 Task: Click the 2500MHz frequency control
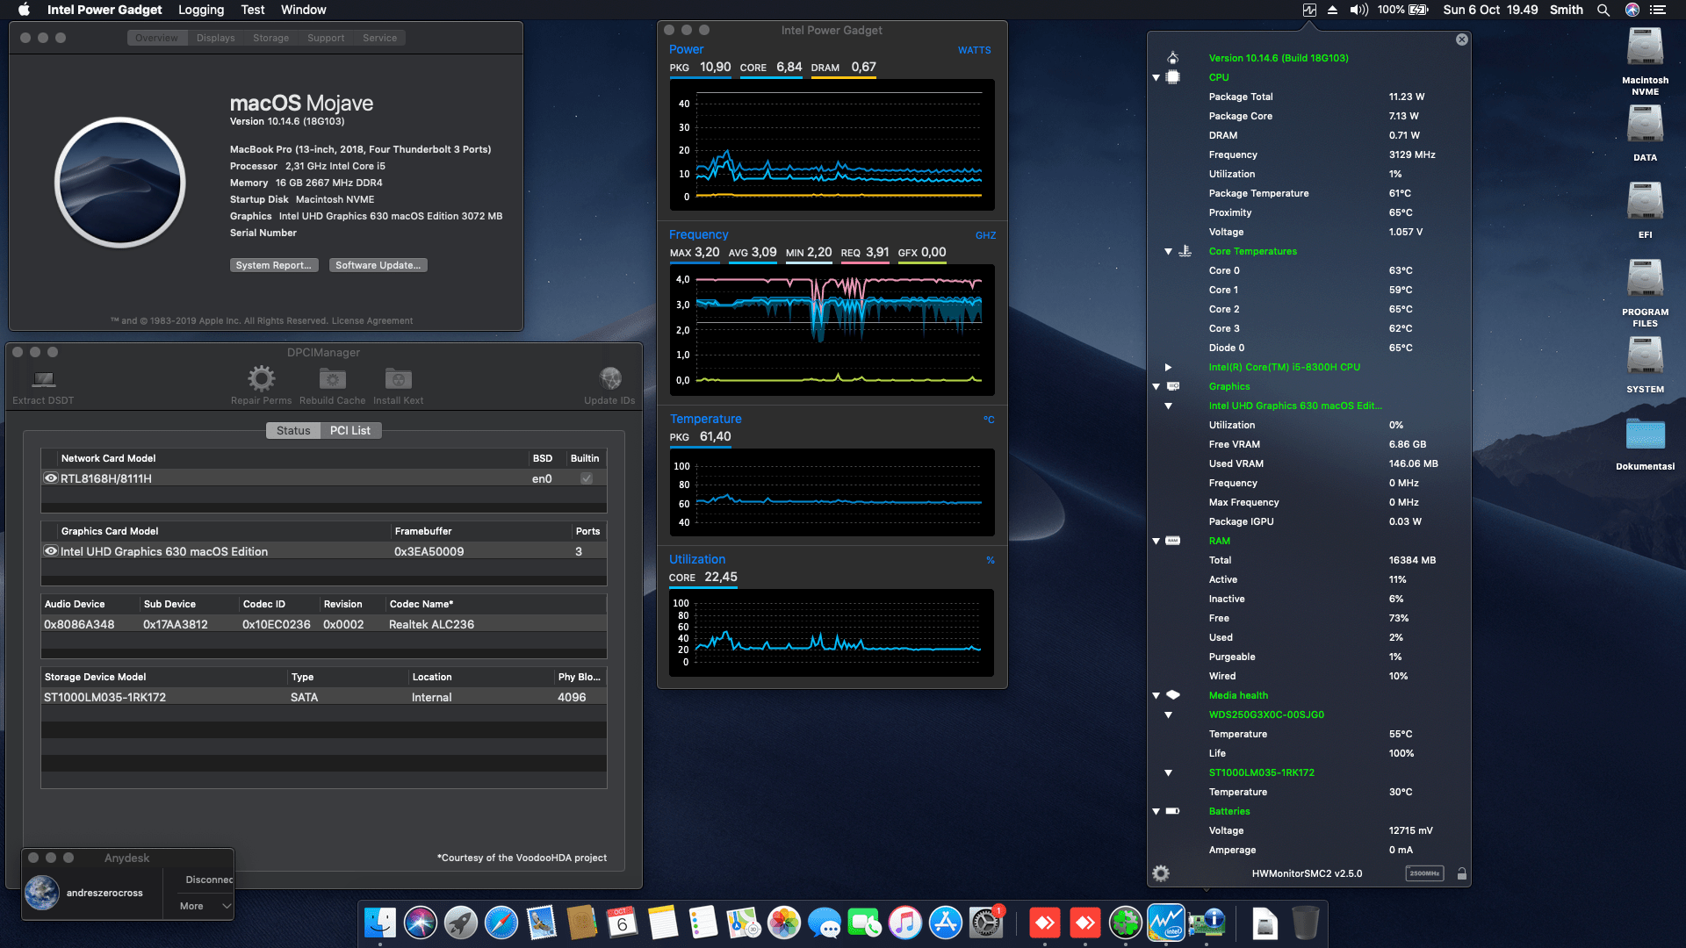1424,873
